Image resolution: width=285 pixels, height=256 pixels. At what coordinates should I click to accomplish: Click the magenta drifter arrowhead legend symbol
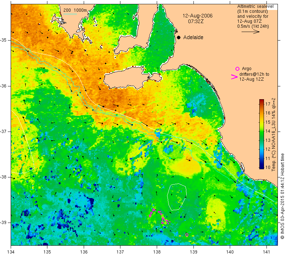pos(234,77)
